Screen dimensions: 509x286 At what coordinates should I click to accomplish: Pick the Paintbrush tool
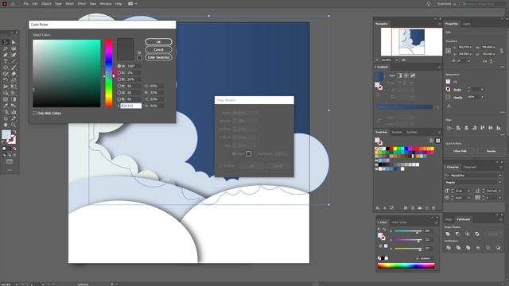tap(14, 68)
